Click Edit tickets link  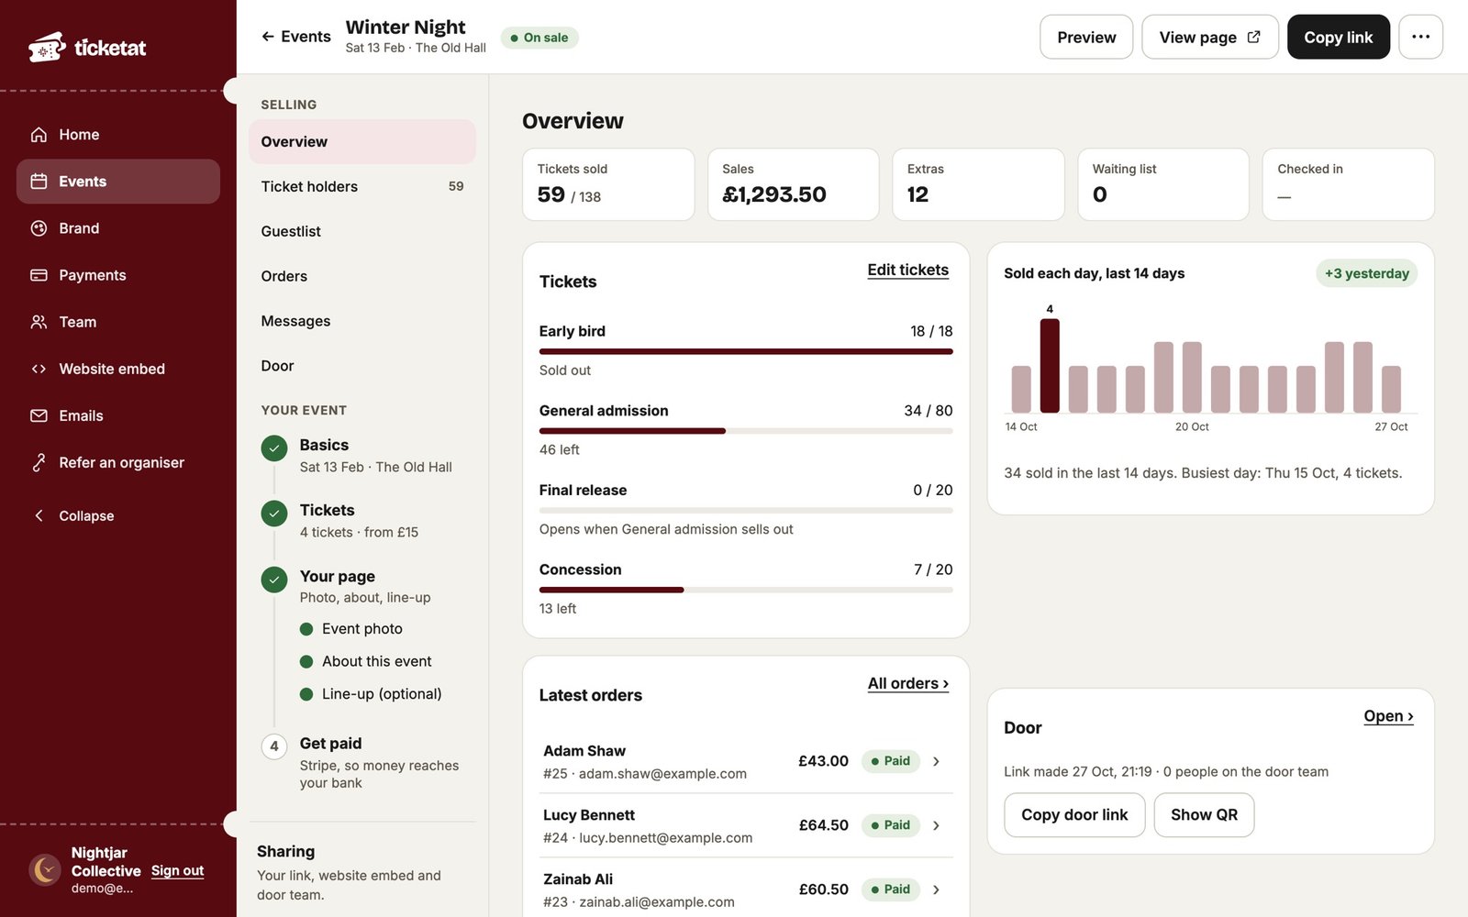click(x=907, y=270)
